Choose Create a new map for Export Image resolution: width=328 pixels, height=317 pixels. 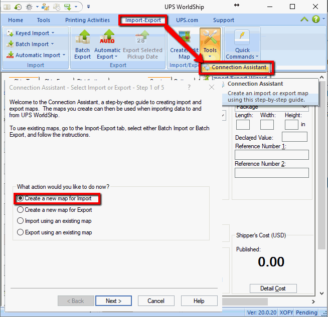(x=21, y=210)
